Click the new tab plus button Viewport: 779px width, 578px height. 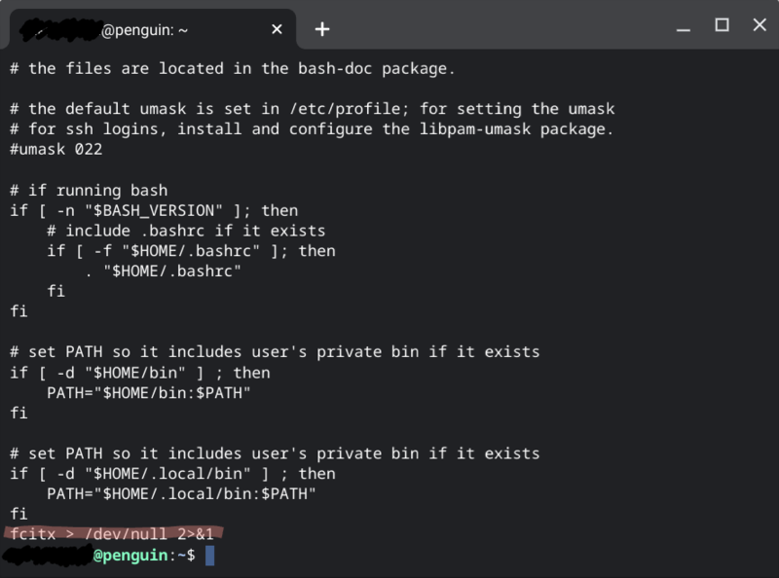click(322, 29)
